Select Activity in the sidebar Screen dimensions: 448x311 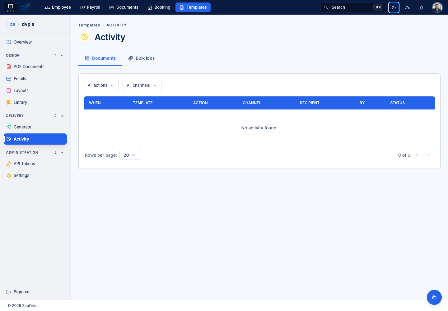(35, 139)
